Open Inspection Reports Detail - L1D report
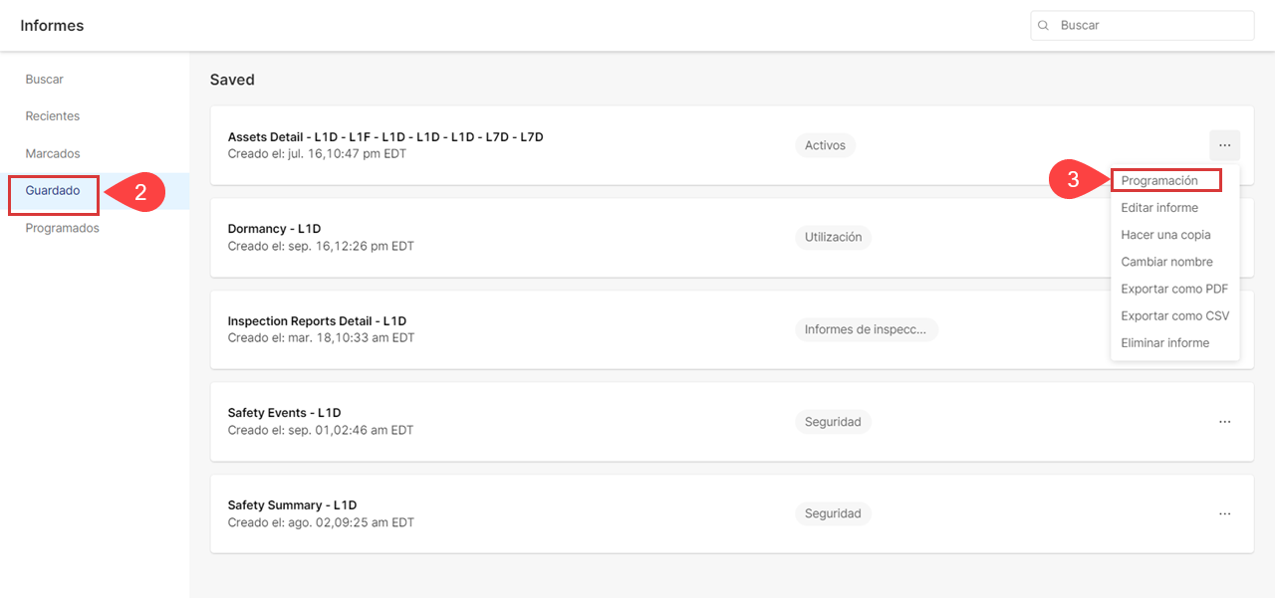Viewport: 1275px width, 598px height. click(317, 321)
